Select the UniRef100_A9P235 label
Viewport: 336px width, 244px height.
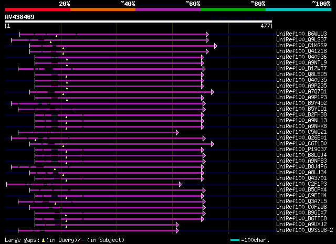coord(301,86)
